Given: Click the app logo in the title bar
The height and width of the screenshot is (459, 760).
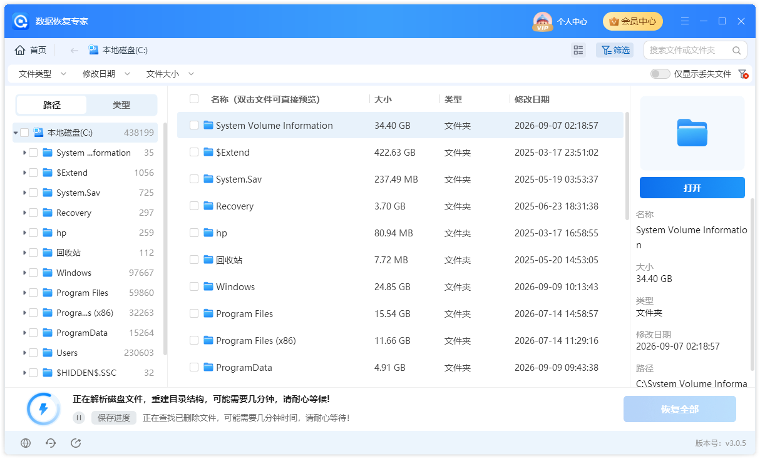Looking at the screenshot, I should (x=21, y=21).
